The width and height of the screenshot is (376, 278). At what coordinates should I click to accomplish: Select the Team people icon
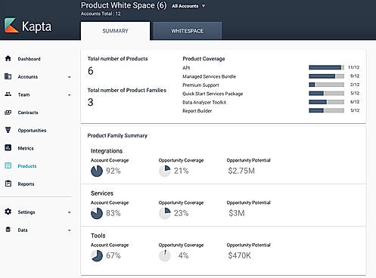[x=8, y=94]
